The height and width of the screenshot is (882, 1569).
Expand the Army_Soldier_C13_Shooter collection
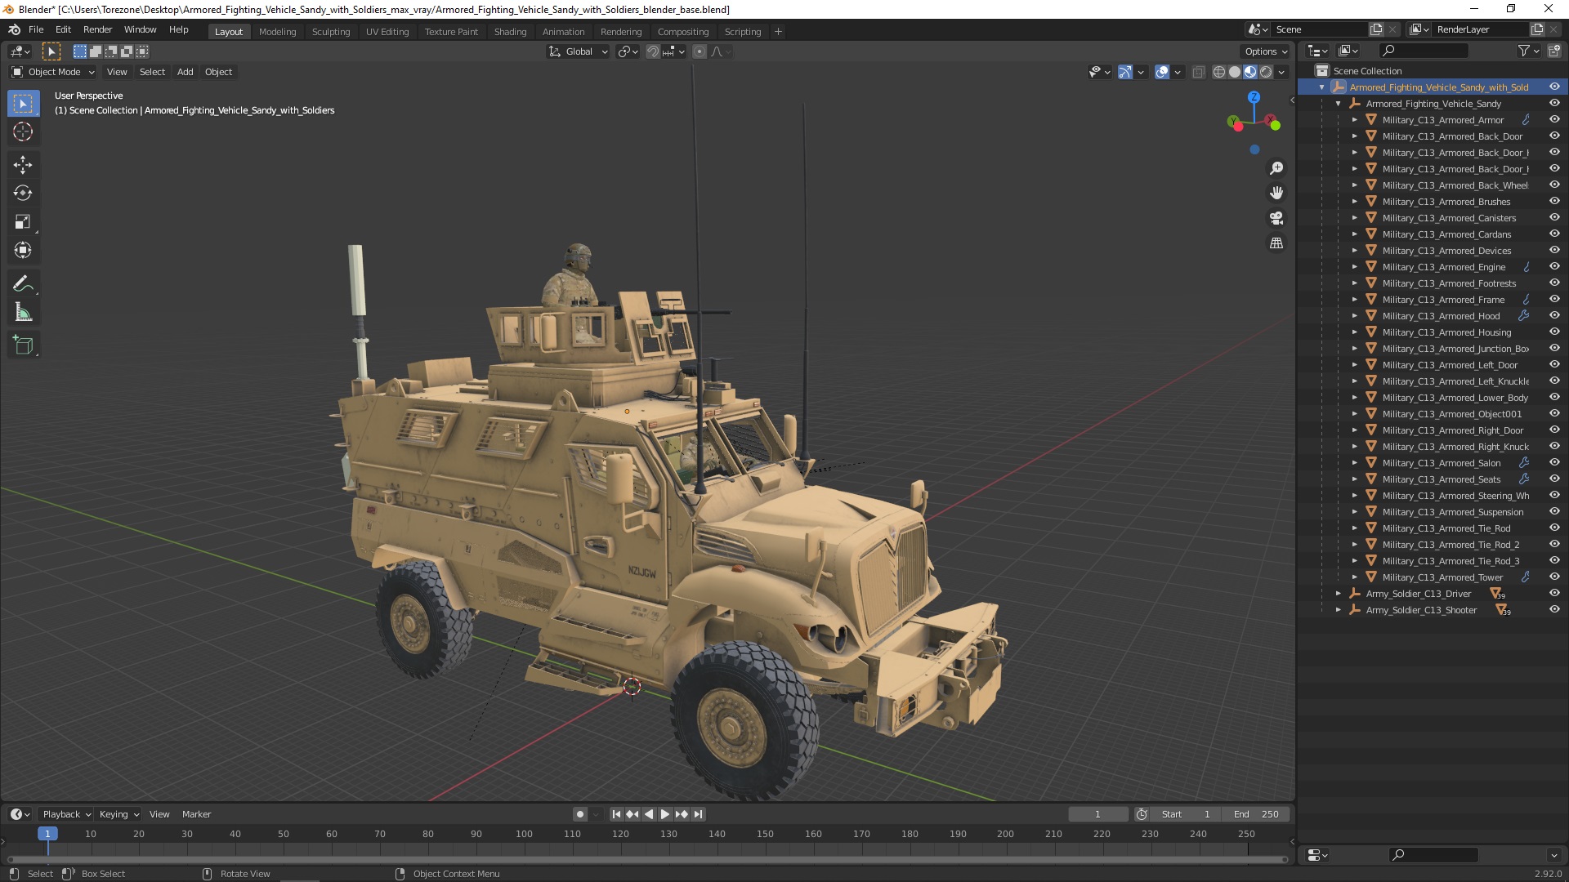pos(1339,610)
